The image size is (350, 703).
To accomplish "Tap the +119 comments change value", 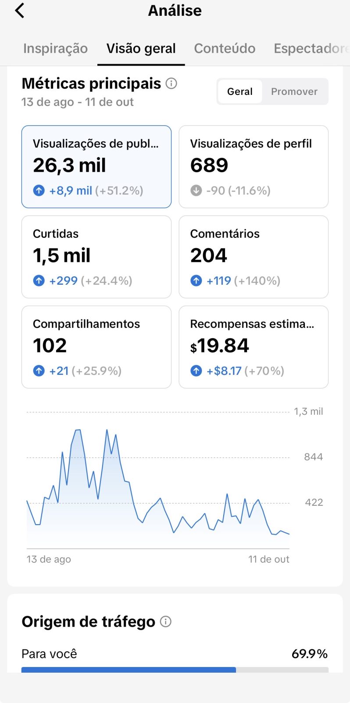I will pyautogui.click(x=219, y=281).
